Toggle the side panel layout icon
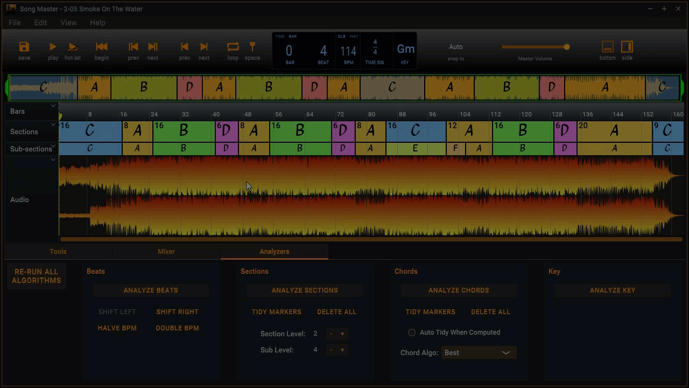Viewport: 689px width, 388px height. coord(627,47)
